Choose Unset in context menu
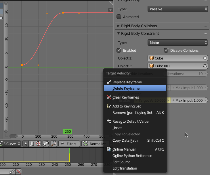The width and height of the screenshot is (210, 175). [x=135, y=128]
